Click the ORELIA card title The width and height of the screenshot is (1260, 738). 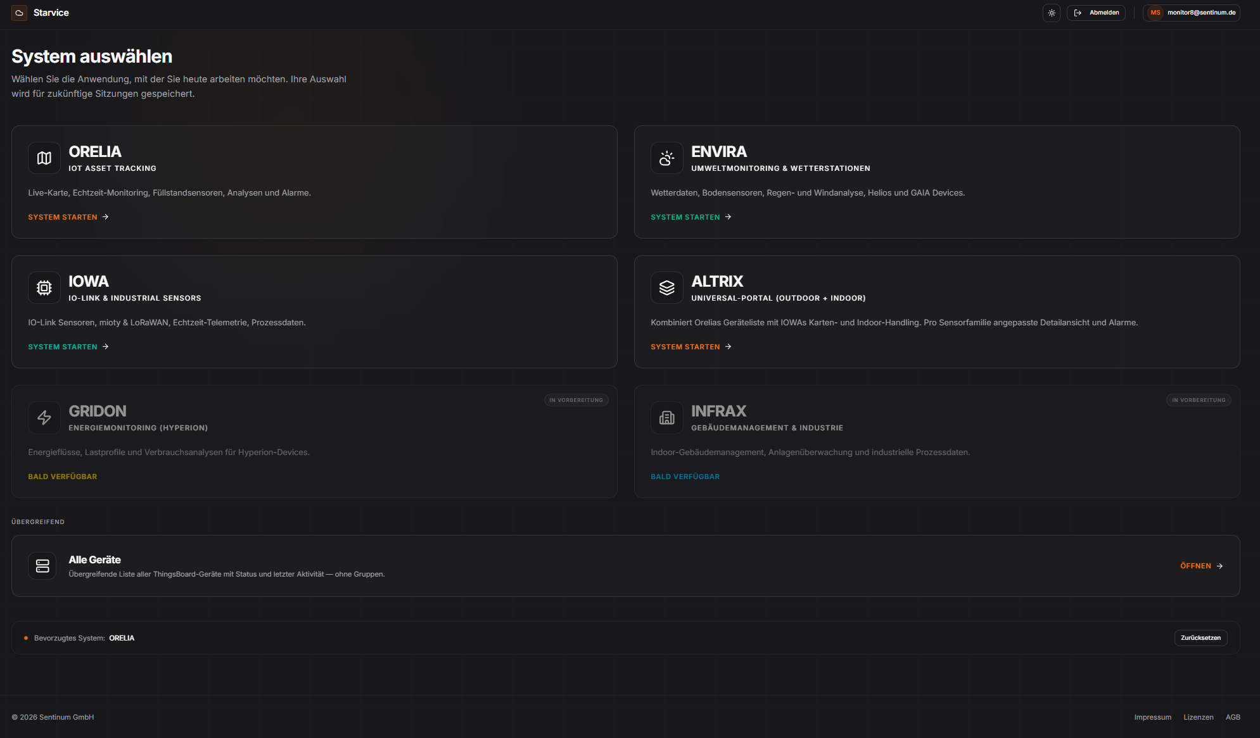95,152
